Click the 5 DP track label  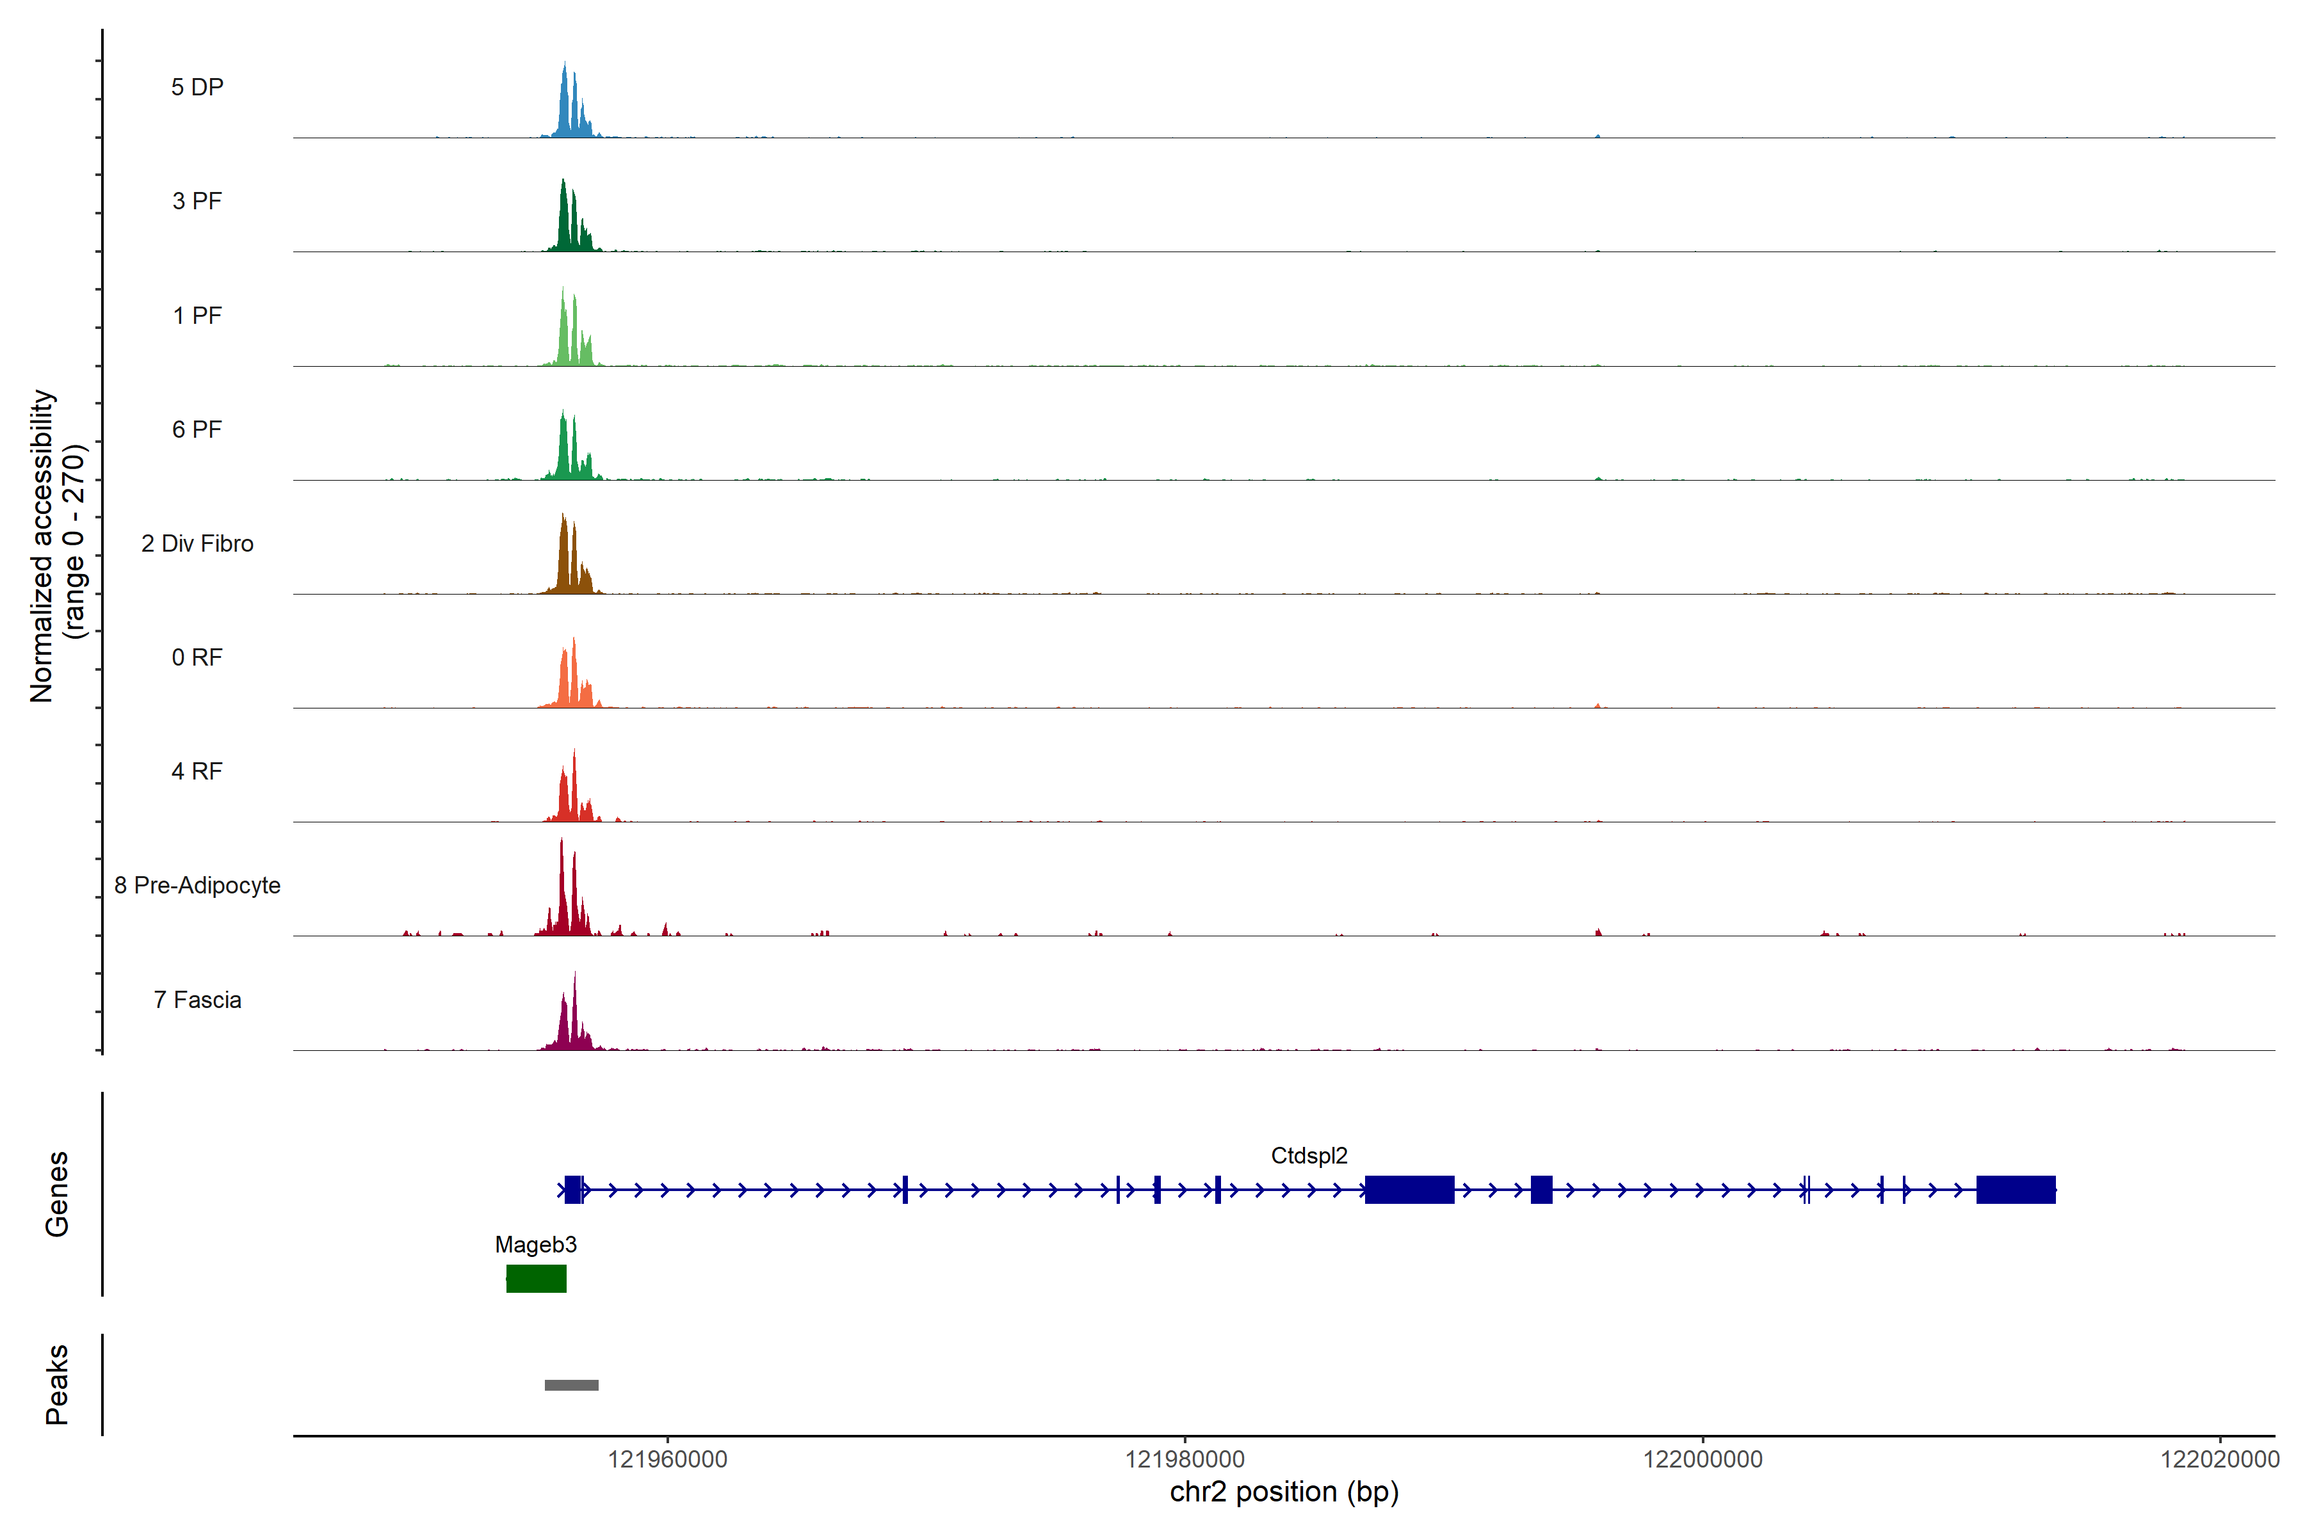click(197, 87)
